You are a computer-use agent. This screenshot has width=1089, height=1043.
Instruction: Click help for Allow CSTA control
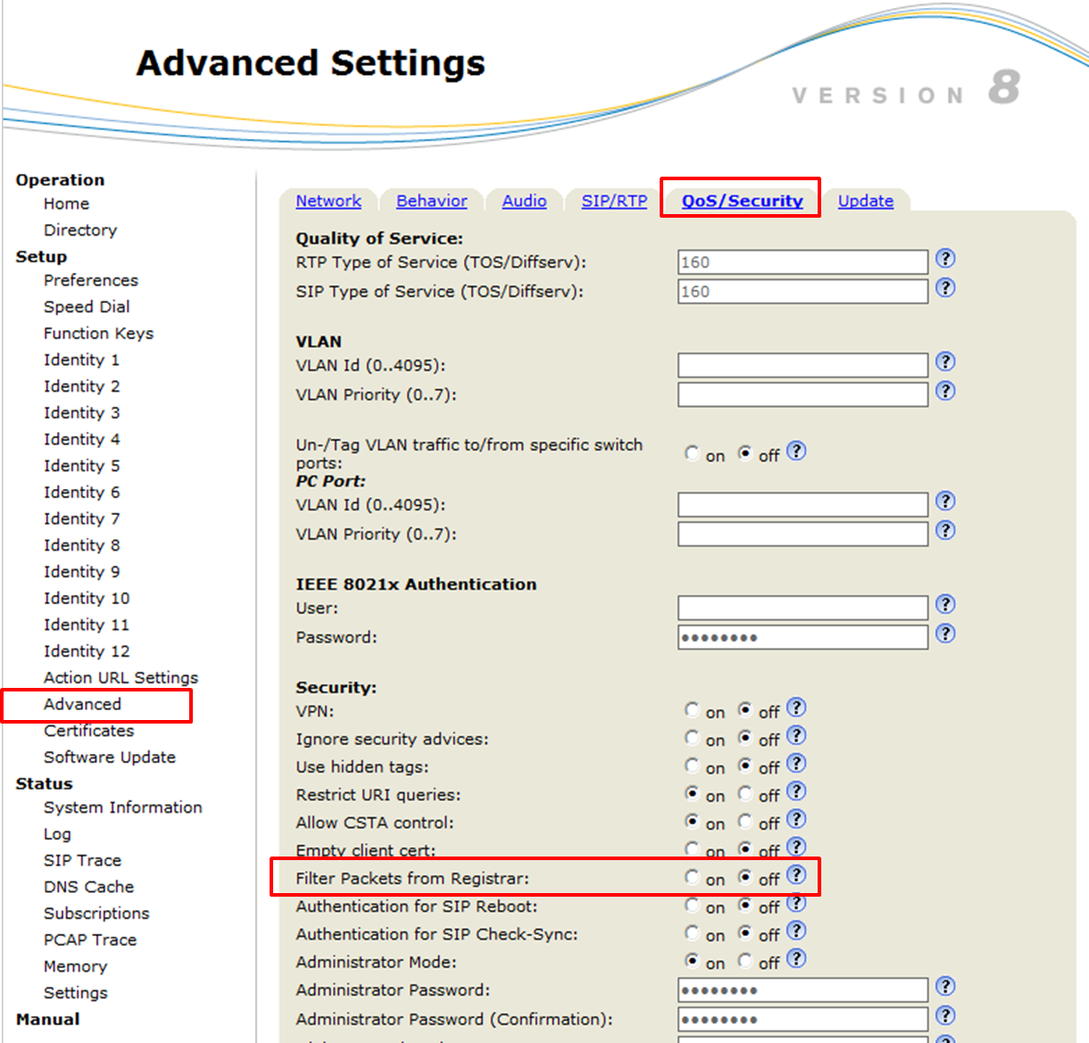[x=796, y=819]
